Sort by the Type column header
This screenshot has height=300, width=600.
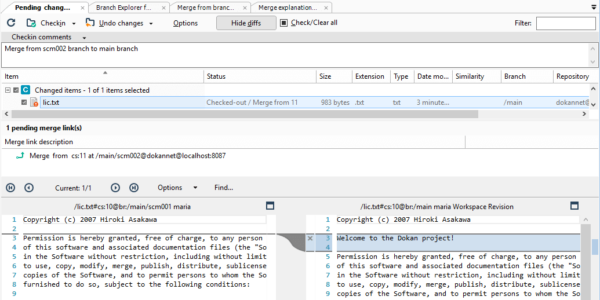[402, 76]
